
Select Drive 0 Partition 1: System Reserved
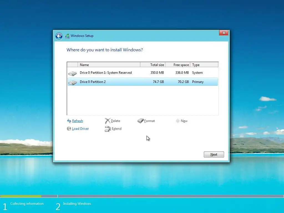coord(143,73)
